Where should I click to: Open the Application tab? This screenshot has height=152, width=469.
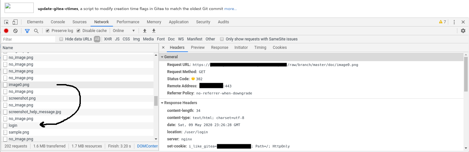179,22
